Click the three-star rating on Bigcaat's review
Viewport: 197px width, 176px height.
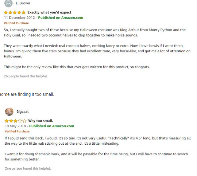[15, 121]
